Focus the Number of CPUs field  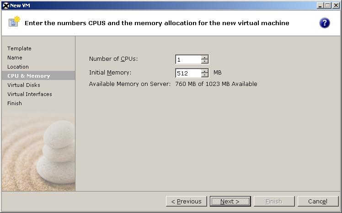(x=188, y=59)
